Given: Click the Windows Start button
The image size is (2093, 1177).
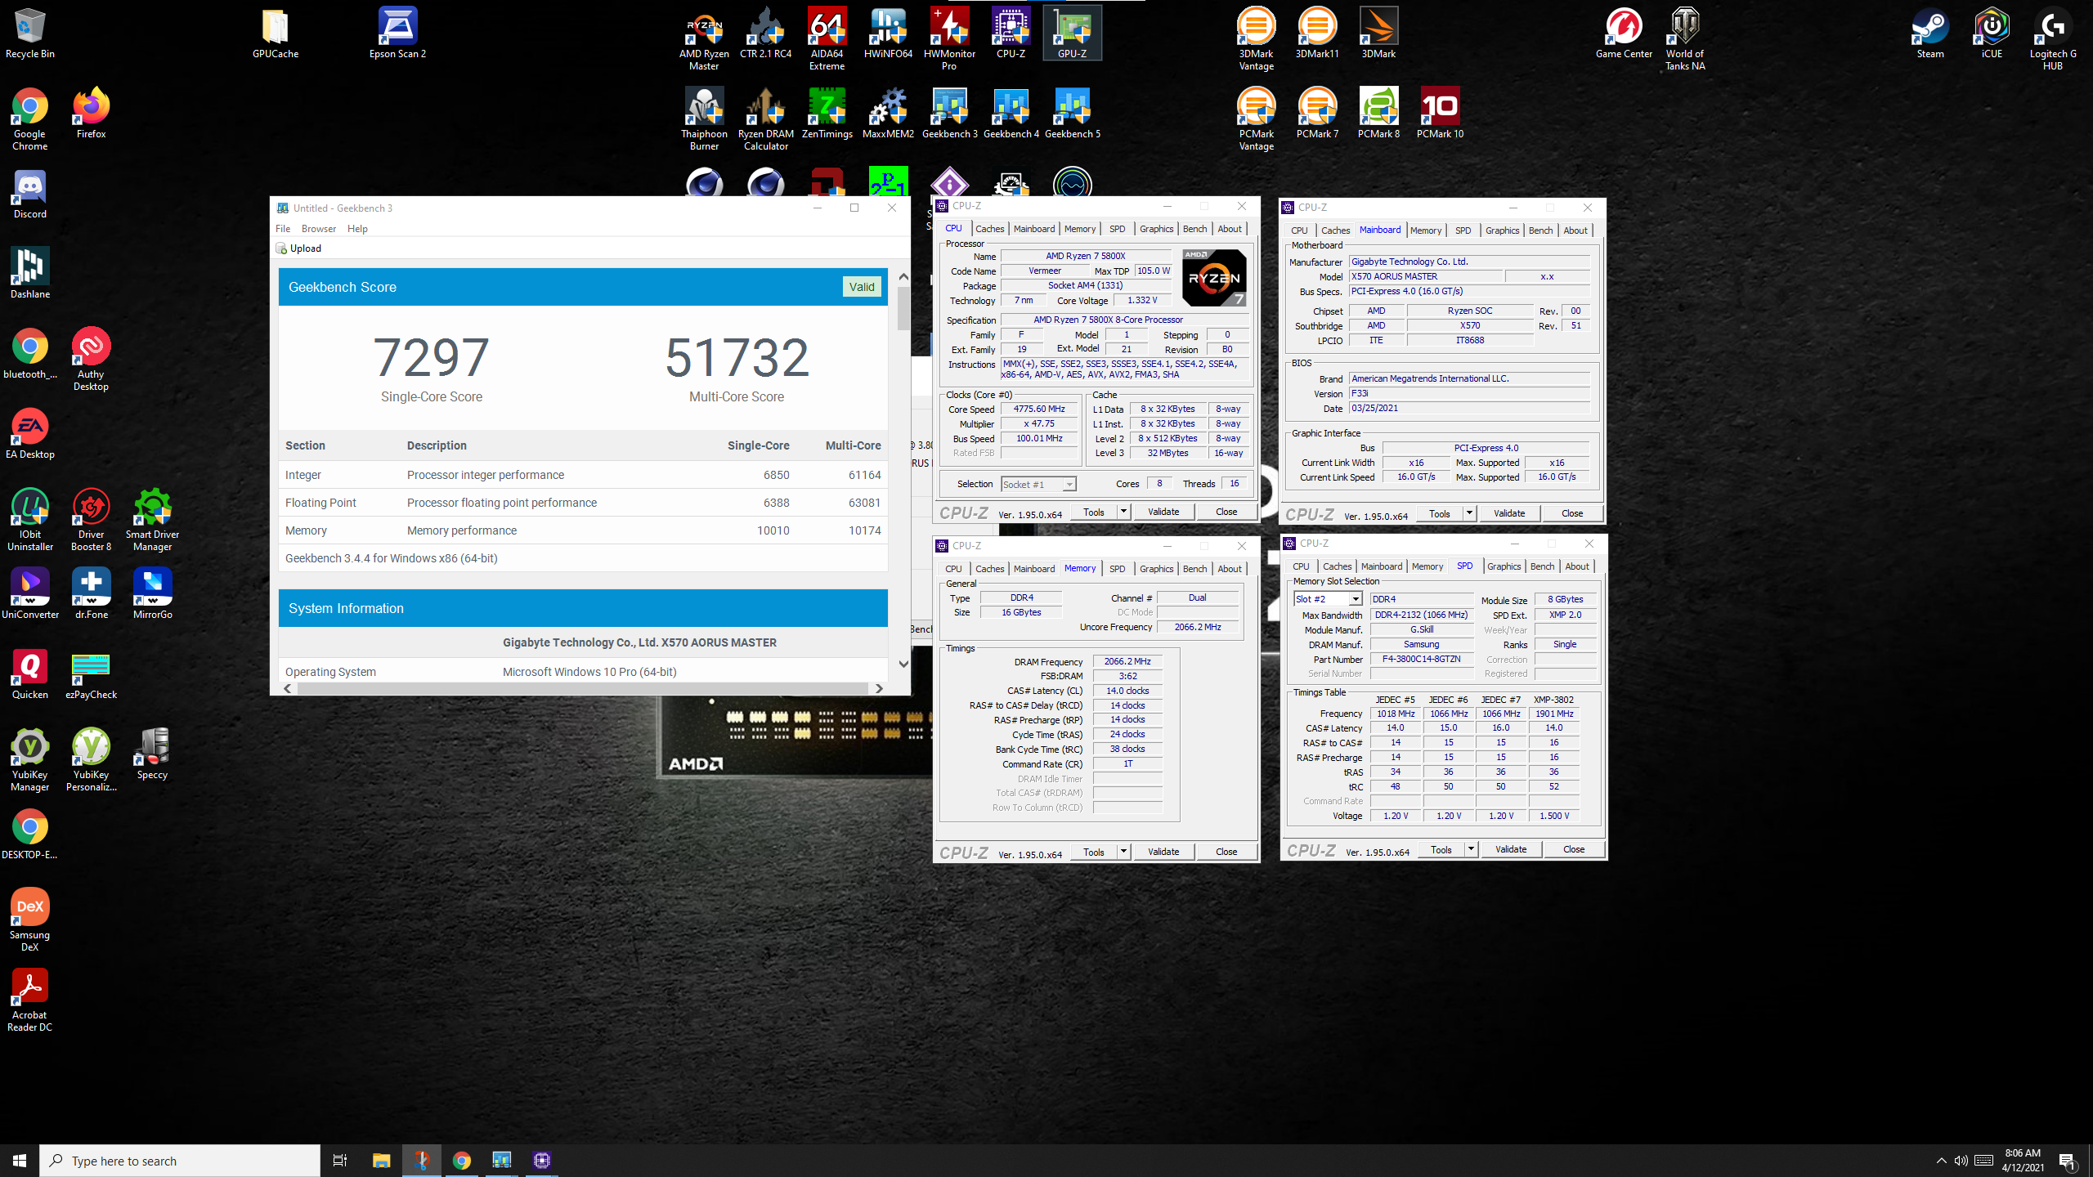Looking at the screenshot, I should pos(20,1161).
